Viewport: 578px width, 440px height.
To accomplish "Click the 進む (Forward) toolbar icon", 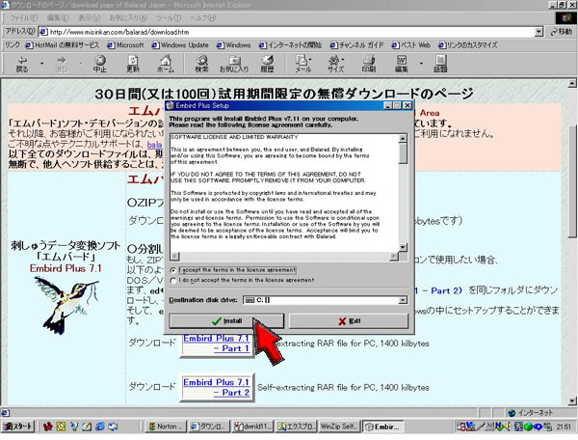I will tap(62, 64).
